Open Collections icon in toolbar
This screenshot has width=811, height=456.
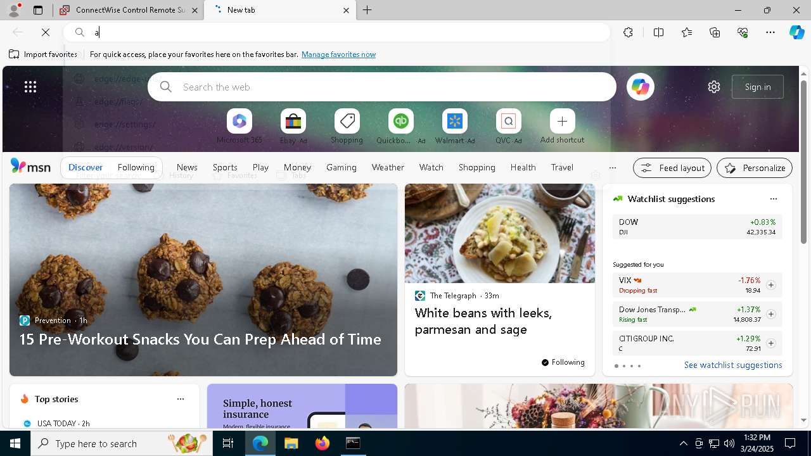(715, 32)
